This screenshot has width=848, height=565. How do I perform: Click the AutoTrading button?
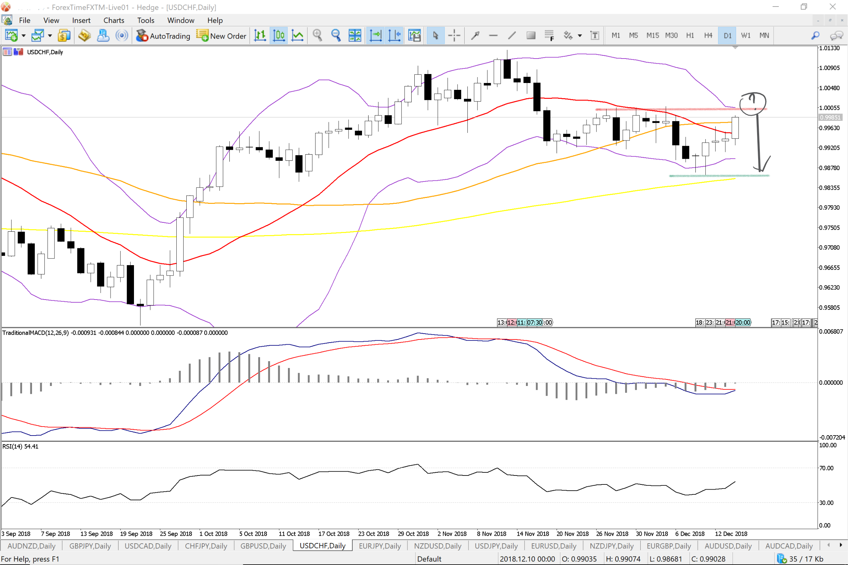[163, 36]
